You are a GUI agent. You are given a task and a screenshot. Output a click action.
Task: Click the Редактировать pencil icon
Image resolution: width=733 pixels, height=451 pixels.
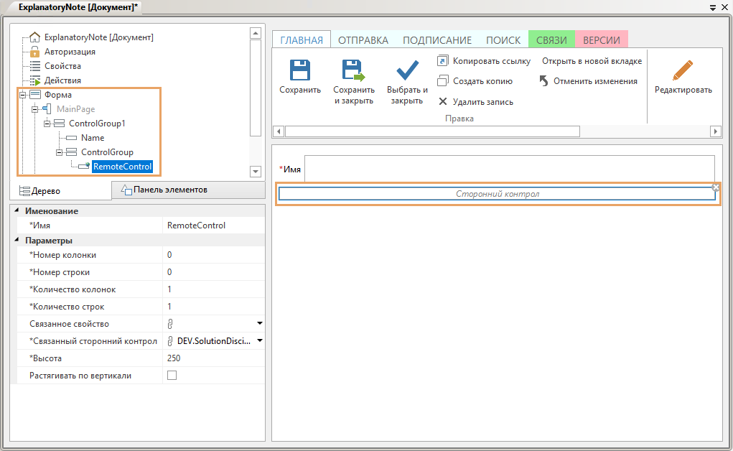[683, 70]
